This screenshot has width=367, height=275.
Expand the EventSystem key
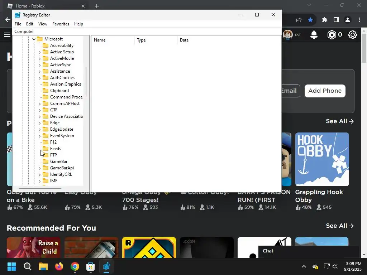[39, 136]
